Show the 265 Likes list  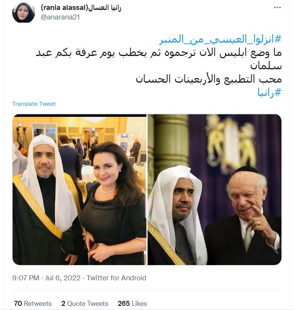pos(132,303)
